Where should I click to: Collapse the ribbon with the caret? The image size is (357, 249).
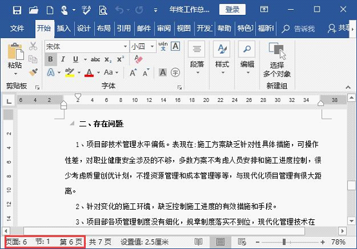point(348,87)
